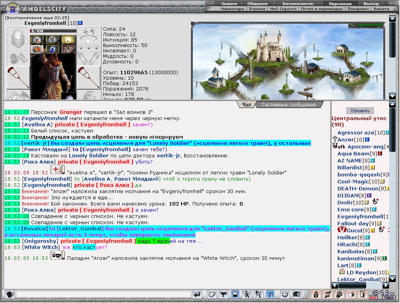Click the bracers equipment slot
This screenshot has width=400, height=303.
(x=18, y=58)
